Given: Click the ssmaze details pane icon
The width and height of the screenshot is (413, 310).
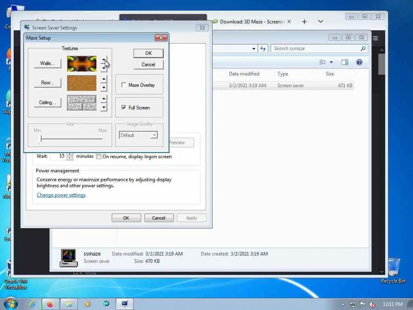Looking at the screenshot, I should click(x=69, y=258).
